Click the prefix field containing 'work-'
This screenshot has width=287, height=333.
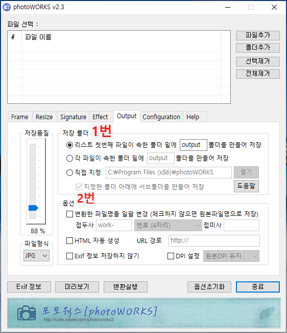(x=114, y=225)
